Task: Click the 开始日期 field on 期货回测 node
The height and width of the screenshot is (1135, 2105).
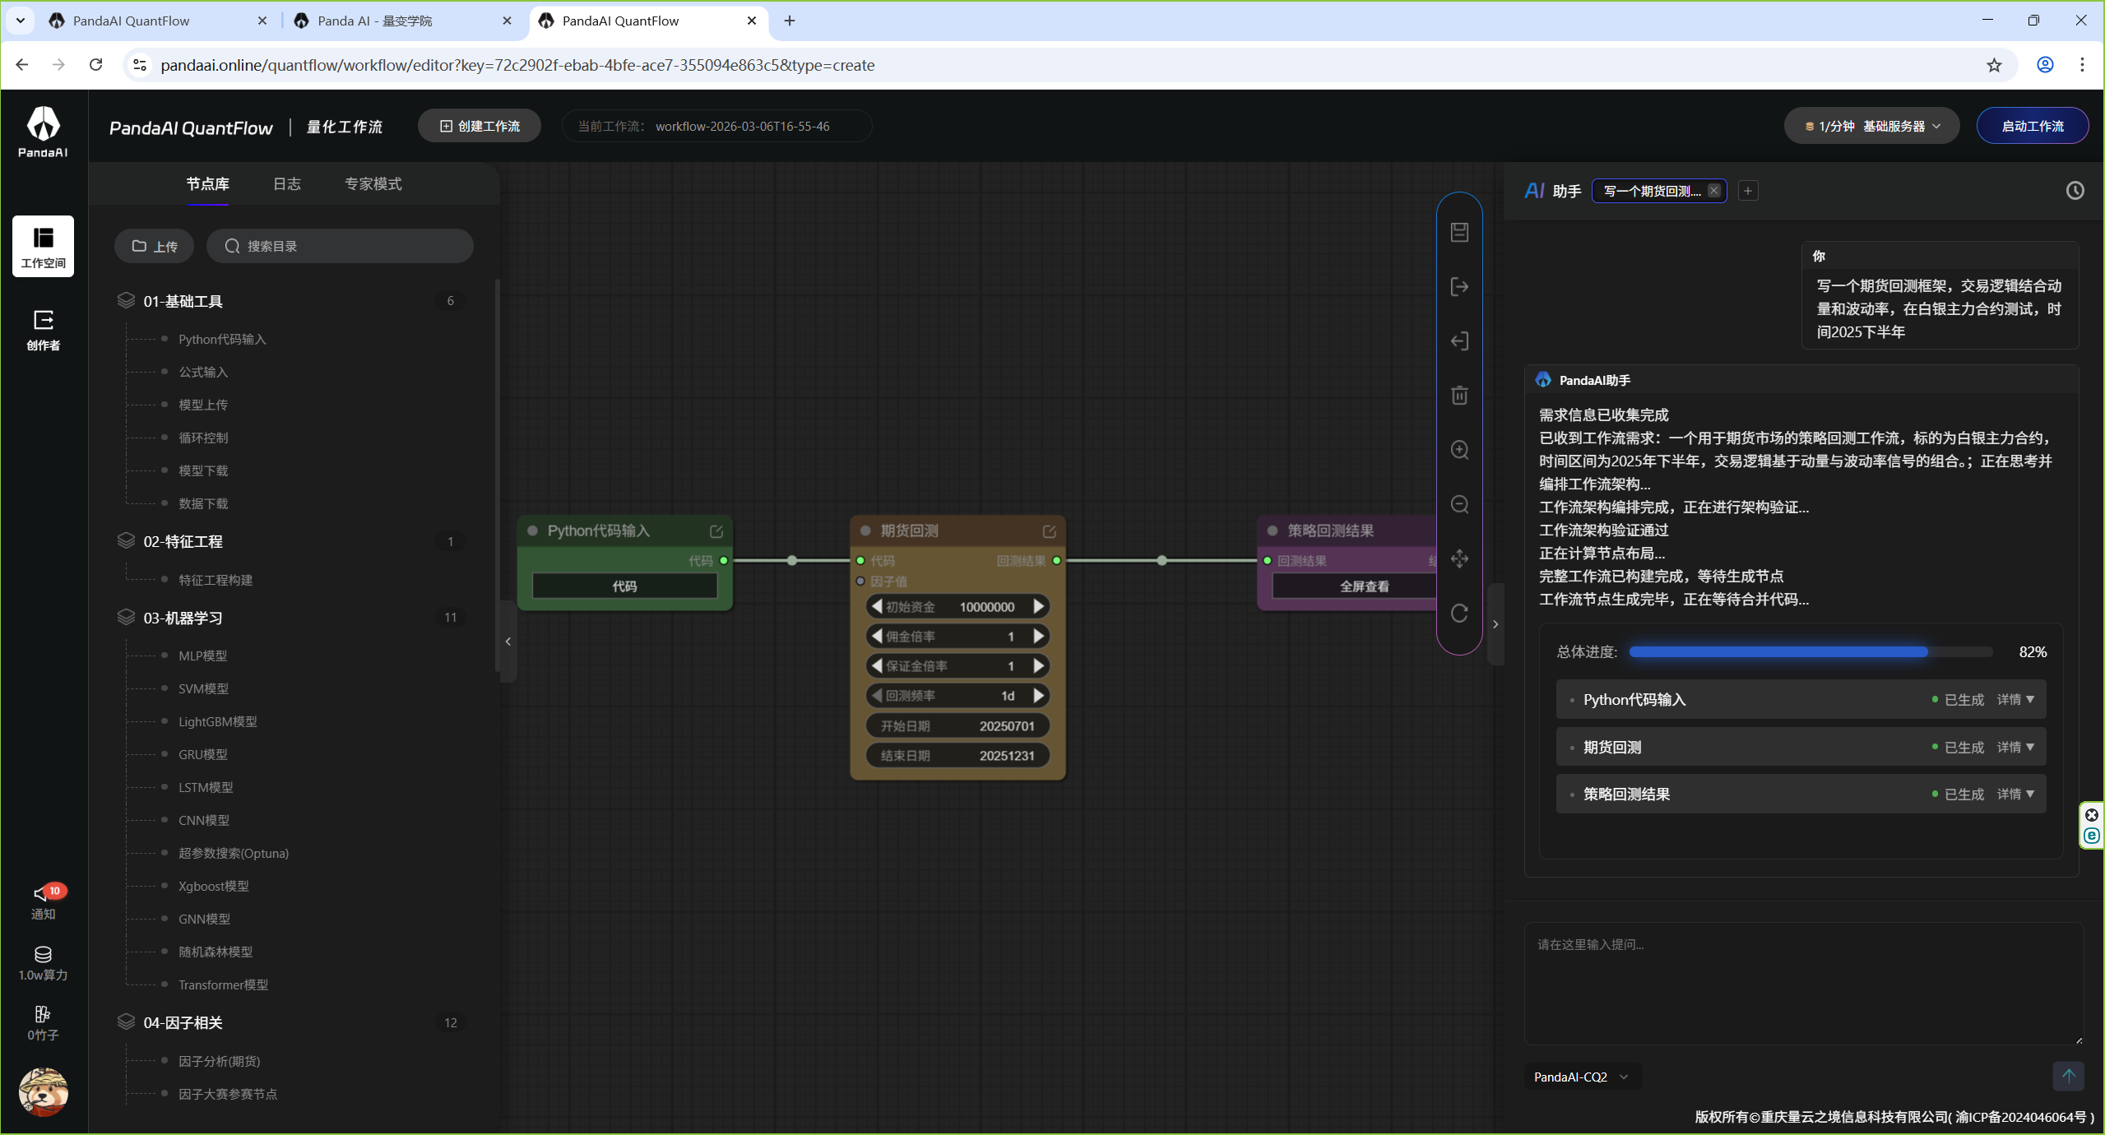Action: tap(957, 725)
